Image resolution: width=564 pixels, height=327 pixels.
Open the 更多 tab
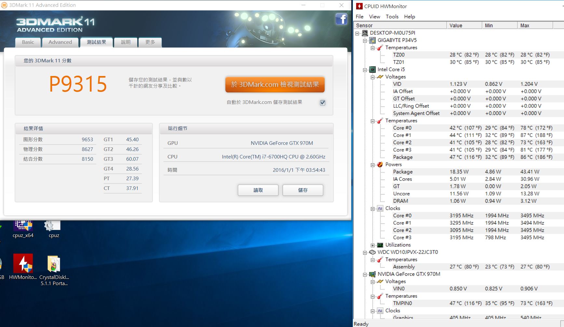(x=150, y=42)
